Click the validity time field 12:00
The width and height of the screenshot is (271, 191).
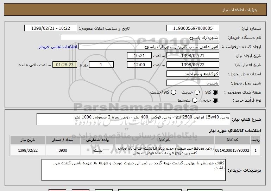(139, 65)
